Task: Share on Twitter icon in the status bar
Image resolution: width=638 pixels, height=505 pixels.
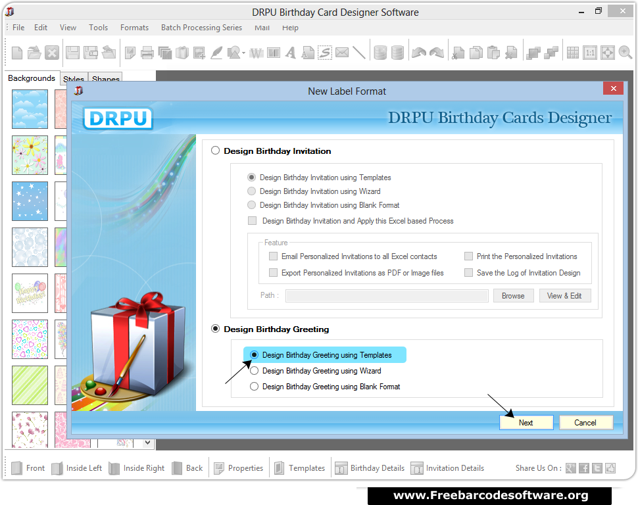Action: tap(597, 468)
